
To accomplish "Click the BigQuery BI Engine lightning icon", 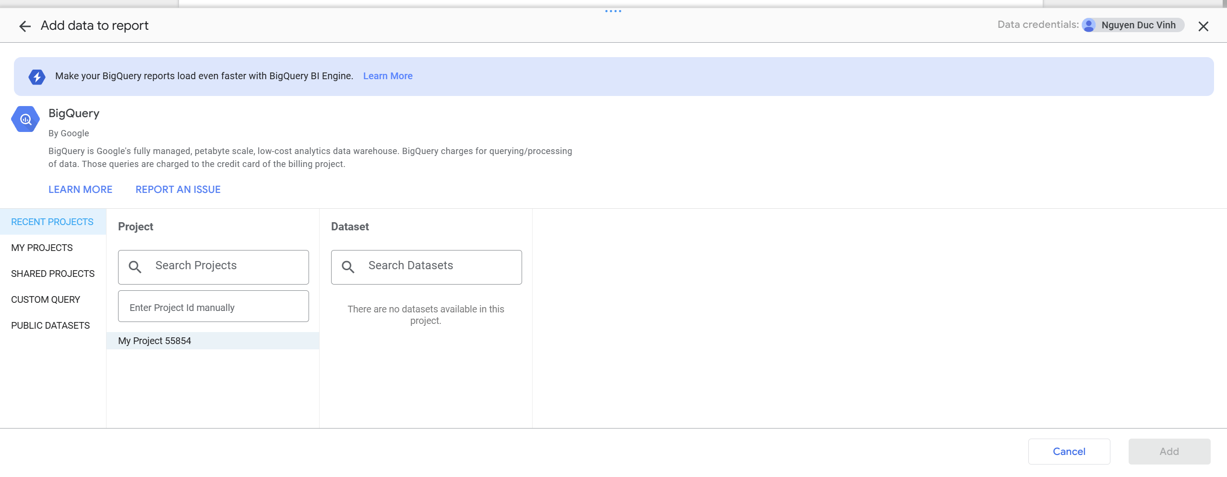I will pyautogui.click(x=37, y=77).
